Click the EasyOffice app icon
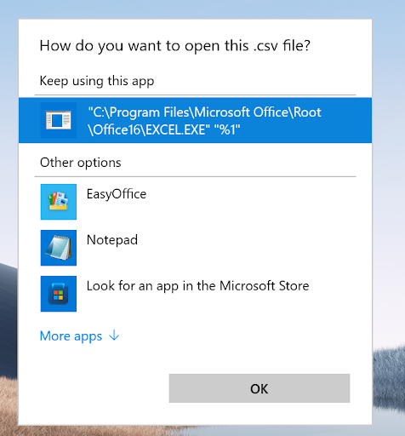 (59, 202)
